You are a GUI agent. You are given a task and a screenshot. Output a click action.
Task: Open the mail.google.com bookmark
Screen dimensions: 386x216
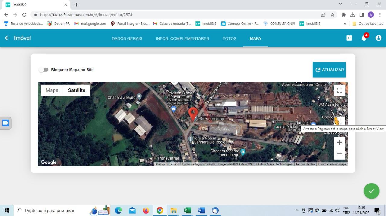point(90,23)
